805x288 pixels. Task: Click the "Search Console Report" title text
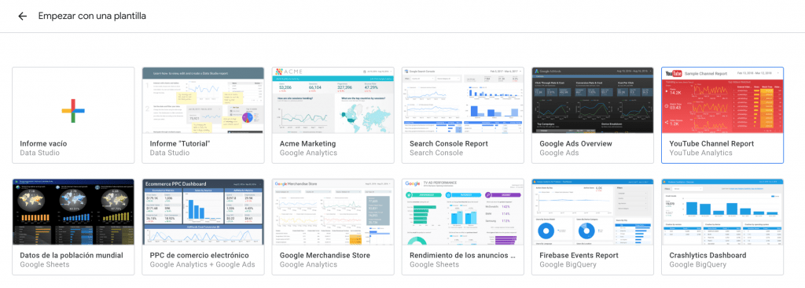(449, 143)
